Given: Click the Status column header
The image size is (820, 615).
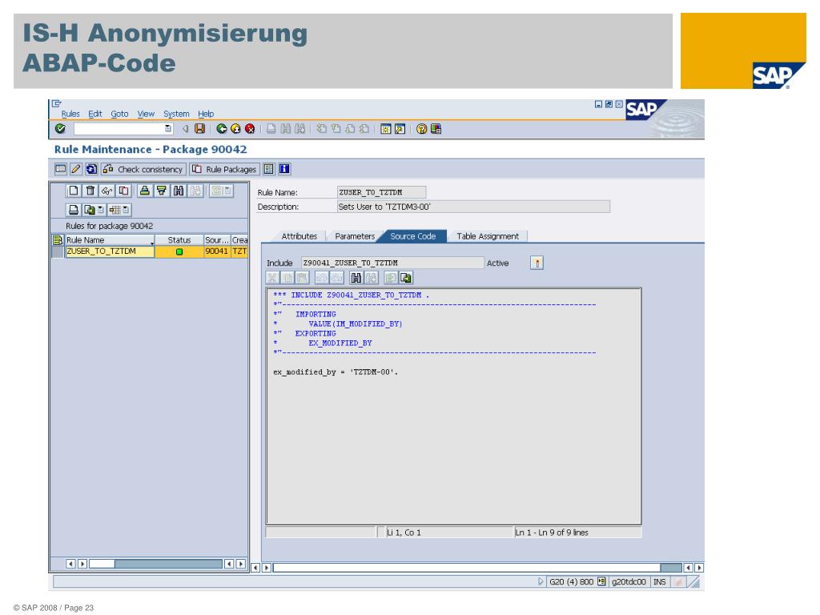Looking at the screenshot, I should tap(179, 240).
